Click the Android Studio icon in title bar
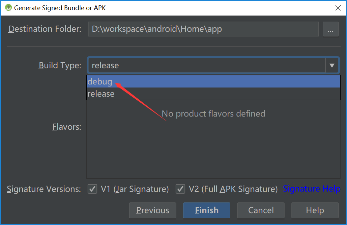 [x=8, y=7]
